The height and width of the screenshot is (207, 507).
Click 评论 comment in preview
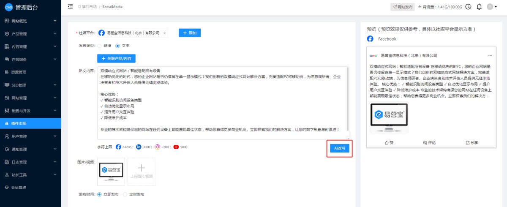(x=429, y=143)
